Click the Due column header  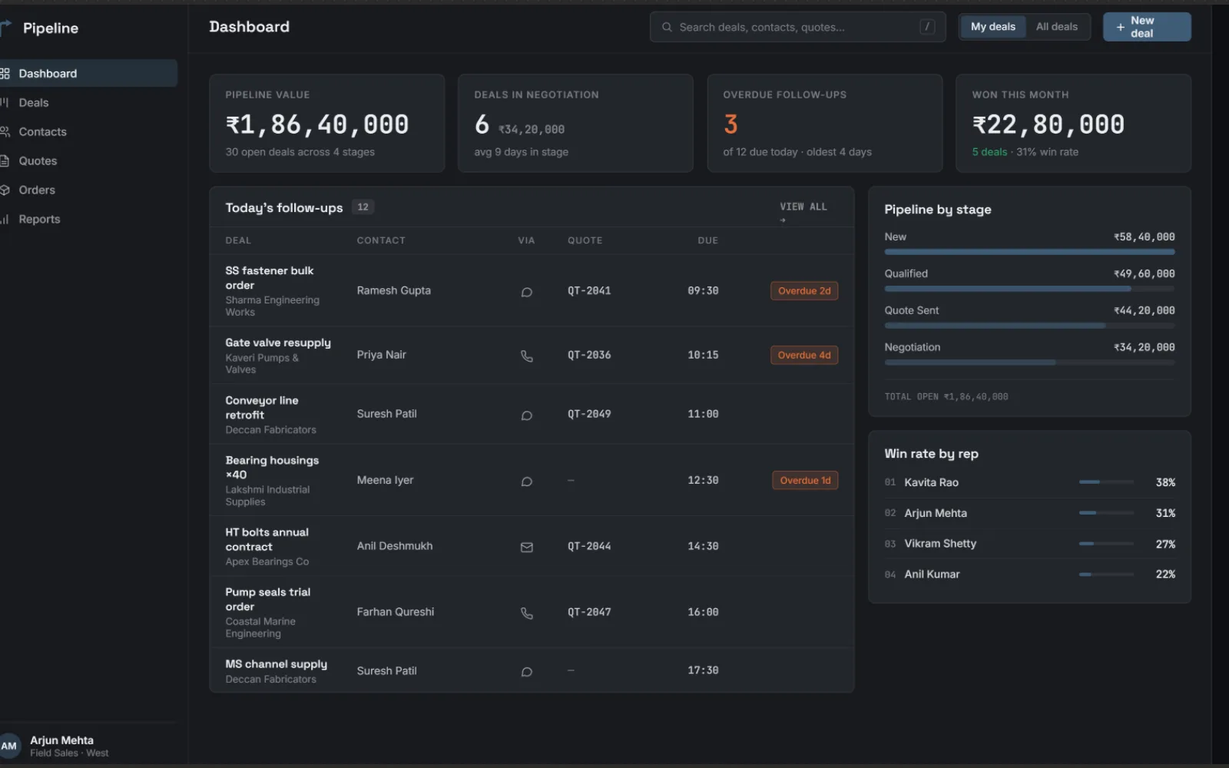[707, 241]
